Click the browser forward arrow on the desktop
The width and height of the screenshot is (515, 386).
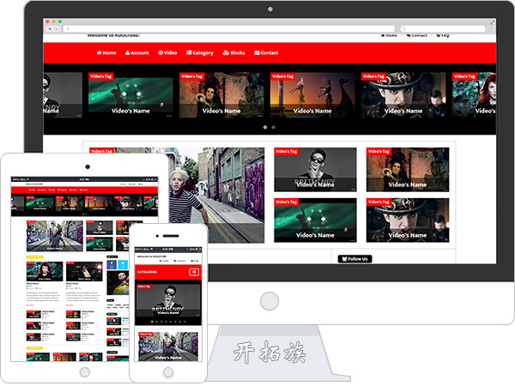click(57, 29)
